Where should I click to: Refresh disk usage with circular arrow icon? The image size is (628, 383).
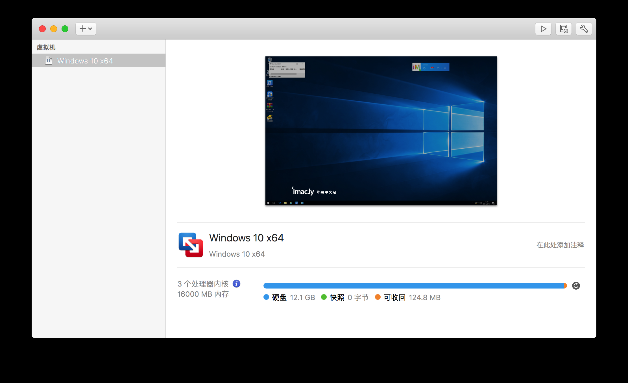(x=576, y=286)
